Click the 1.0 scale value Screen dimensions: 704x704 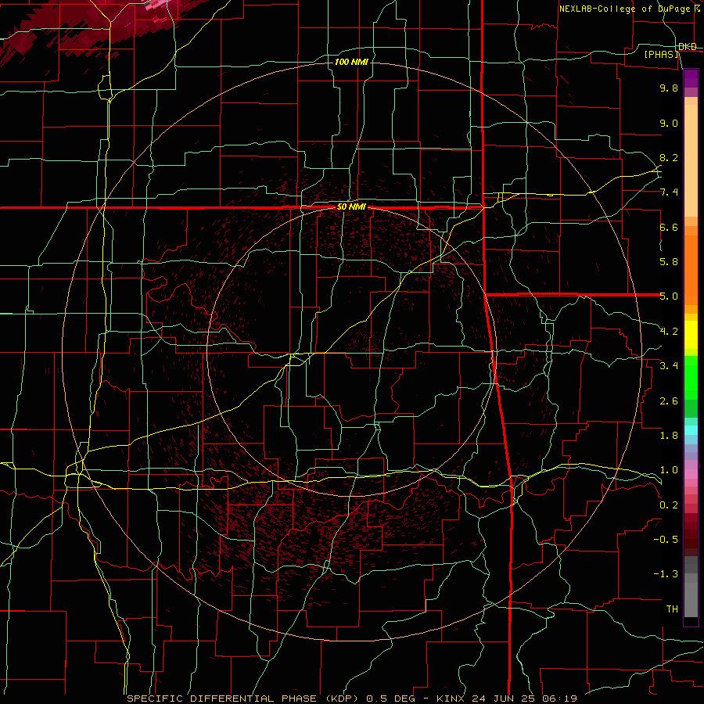[669, 470]
